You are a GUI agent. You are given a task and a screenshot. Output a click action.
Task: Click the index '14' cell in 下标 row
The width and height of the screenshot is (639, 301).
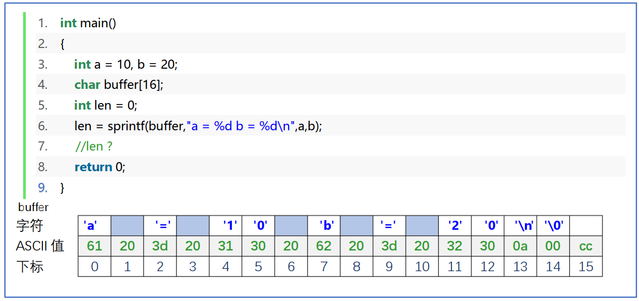pos(553,266)
